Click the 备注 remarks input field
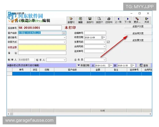The width and height of the screenshot is (159, 127). [x=42, y=53]
